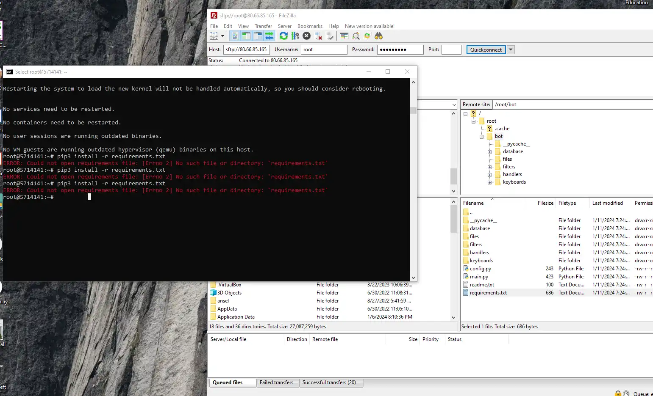Click into the Host input field

[x=247, y=49]
